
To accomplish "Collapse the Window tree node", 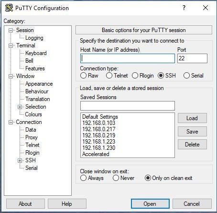I will (11, 76).
